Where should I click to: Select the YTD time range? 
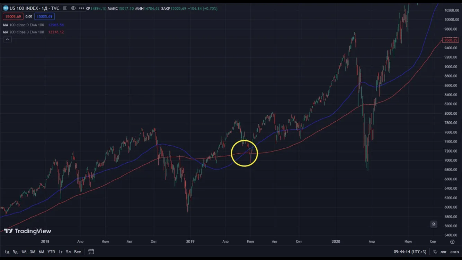click(x=51, y=252)
